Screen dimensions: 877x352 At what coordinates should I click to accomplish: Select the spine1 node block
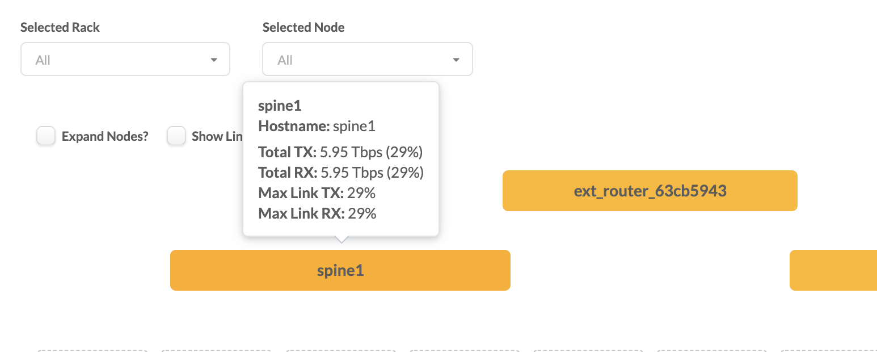pos(340,270)
